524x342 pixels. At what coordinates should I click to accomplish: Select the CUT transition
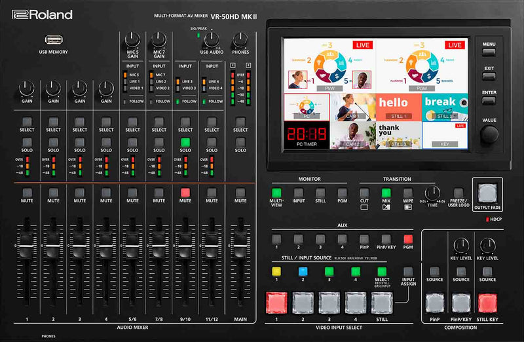tap(364, 193)
